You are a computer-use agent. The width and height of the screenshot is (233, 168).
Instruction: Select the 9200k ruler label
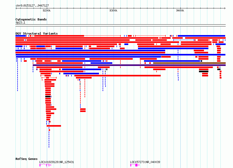[47, 10]
